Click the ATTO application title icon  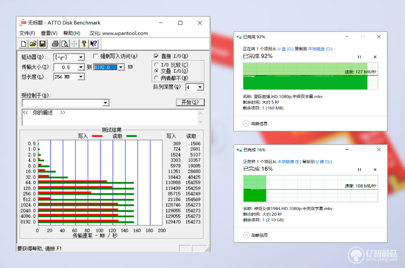click(23, 23)
